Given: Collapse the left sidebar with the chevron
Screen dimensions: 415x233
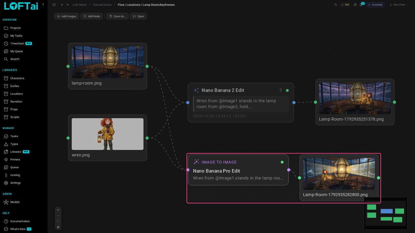Looking at the screenshot, I should tap(43, 5).
